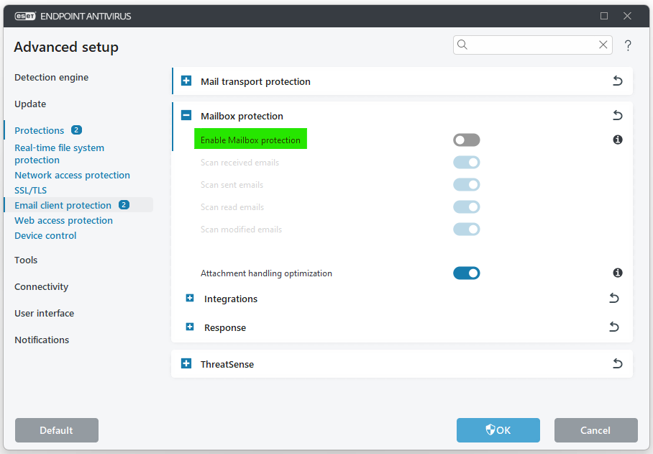Open User interface settings
Screen dimensions: 653x454
(x=44, y=314)
